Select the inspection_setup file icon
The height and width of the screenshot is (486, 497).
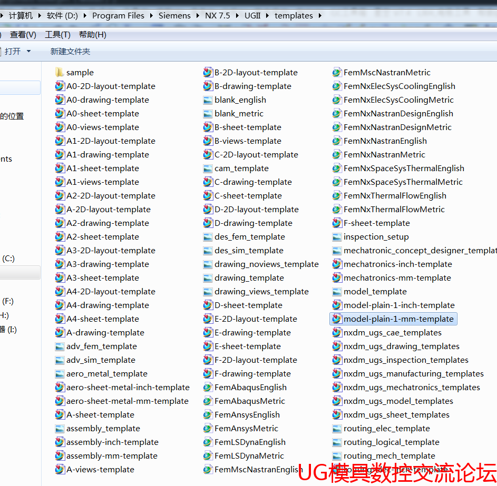[337, 237]
